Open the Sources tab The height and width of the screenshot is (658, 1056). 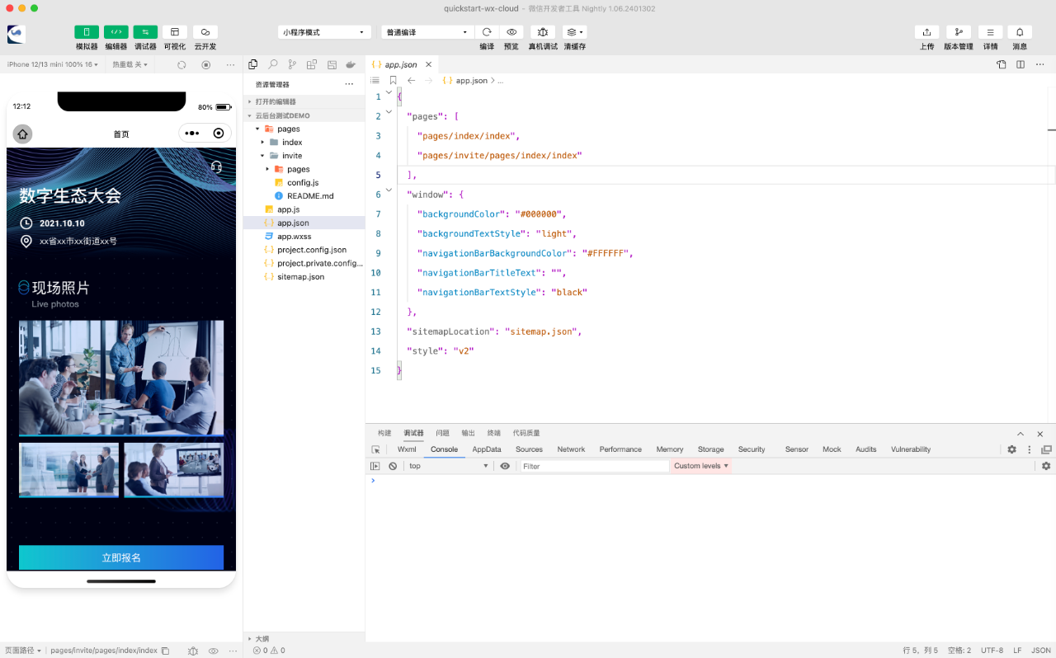pos(529,449)
